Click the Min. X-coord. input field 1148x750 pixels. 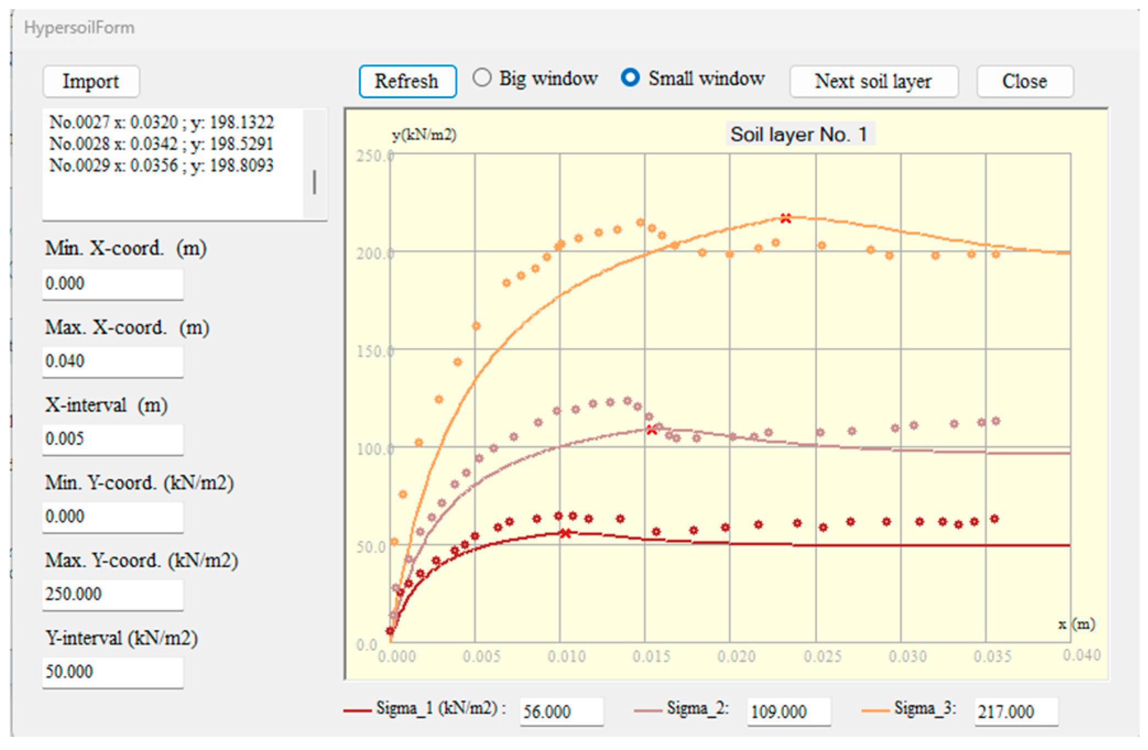tap(112, 283)
